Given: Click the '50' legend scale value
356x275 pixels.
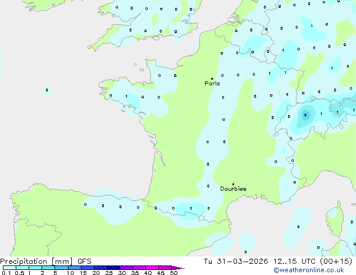Looking at the screenshot, I should 174,273.
